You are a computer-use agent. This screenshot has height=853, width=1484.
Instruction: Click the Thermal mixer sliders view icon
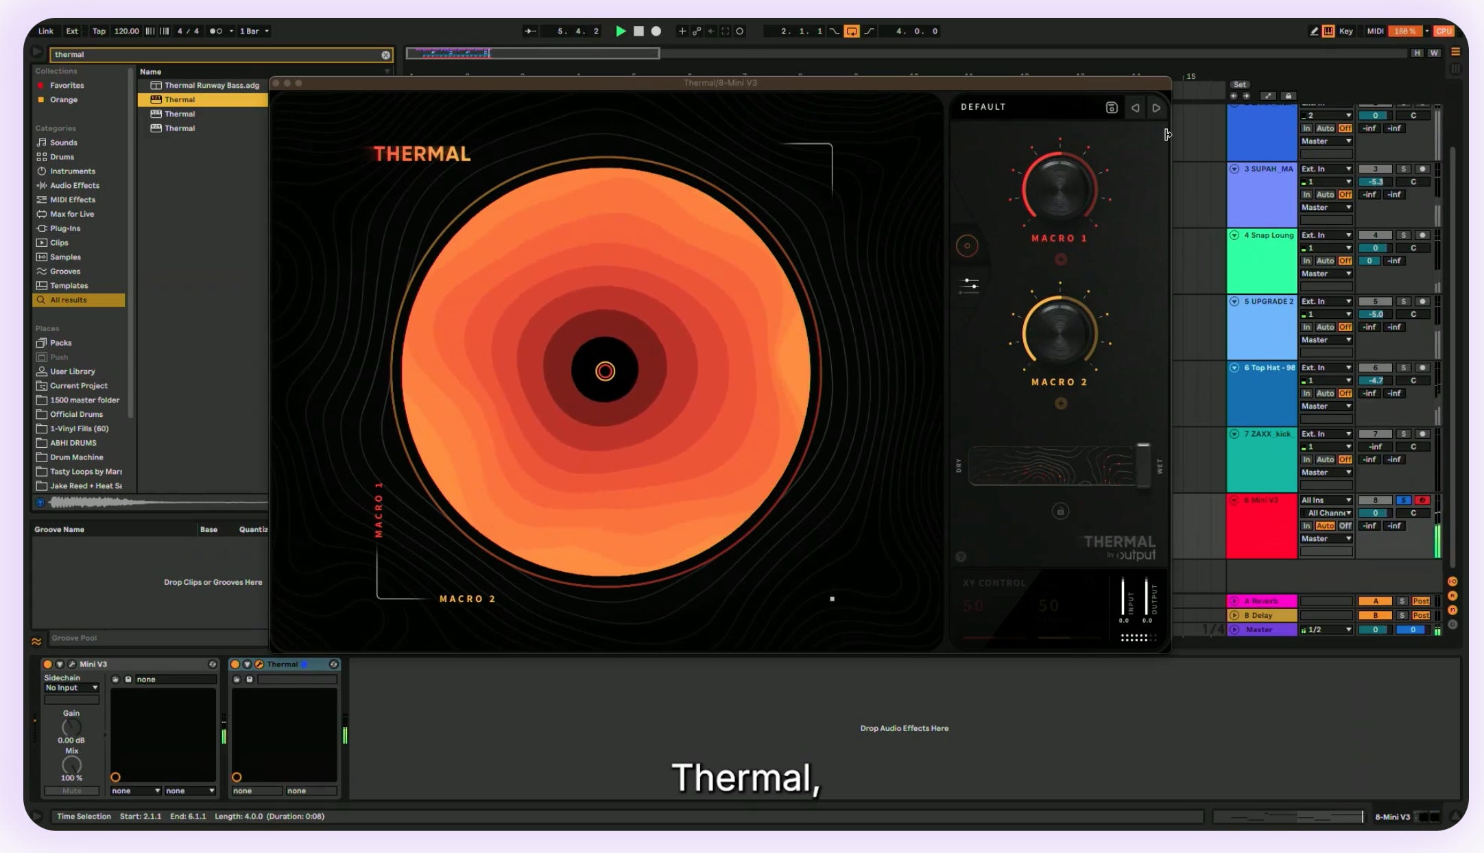970,285
